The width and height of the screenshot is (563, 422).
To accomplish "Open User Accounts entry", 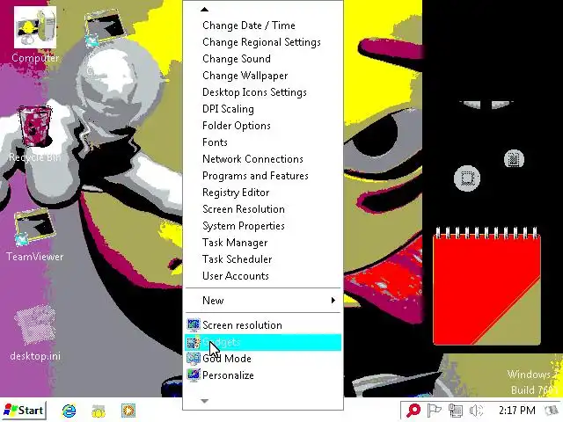I will tap(263, 276).
